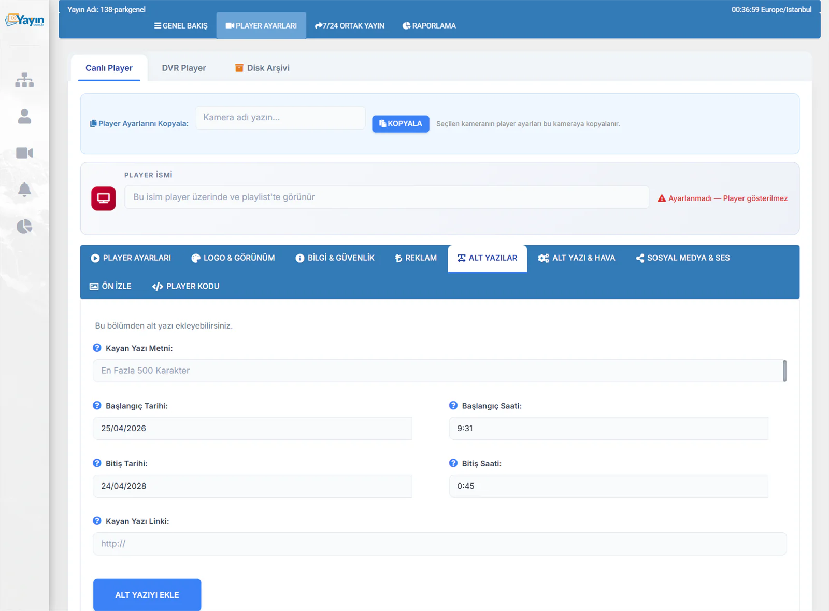Viewport: 829px width, 611px height.
Task: Open the user profile sidebar icon
Action: (24, 117)
